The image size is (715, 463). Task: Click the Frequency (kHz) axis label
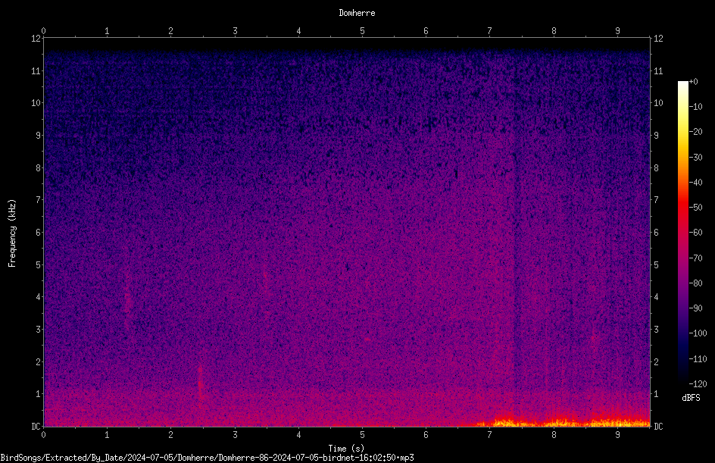pyautogui.click(x=12, y=233)
